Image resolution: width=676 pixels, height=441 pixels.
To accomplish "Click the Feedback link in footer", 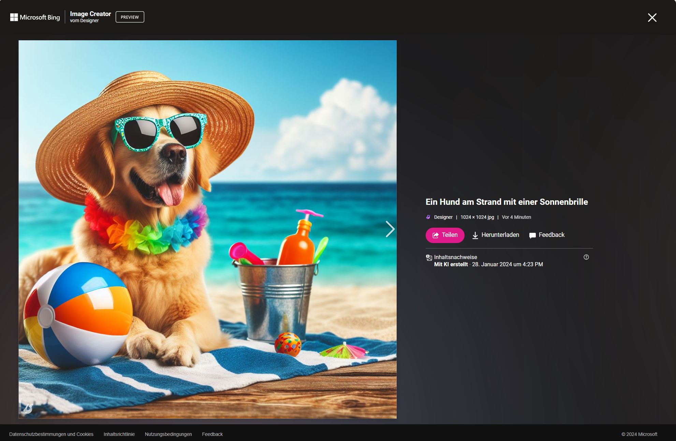I will point(212,434).
